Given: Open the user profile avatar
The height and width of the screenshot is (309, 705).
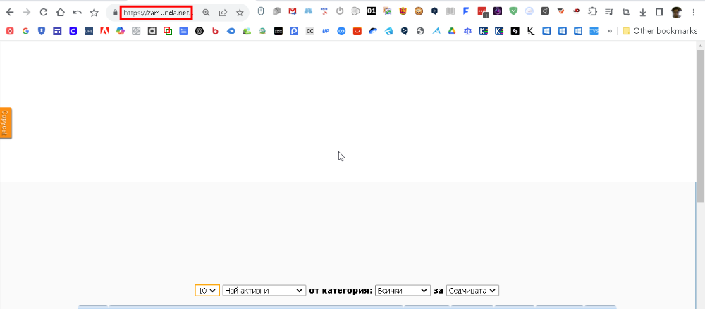Looking at the screenshot, I should click(x=676, y=12).
